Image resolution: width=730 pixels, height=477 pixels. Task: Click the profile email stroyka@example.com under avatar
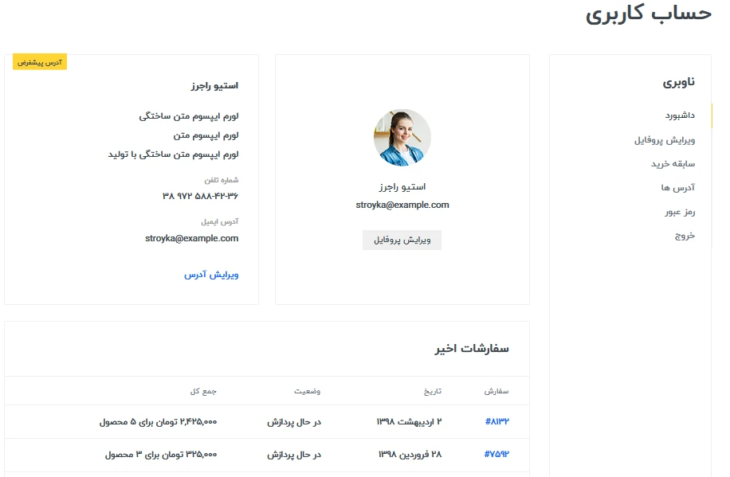click(402, 205)
